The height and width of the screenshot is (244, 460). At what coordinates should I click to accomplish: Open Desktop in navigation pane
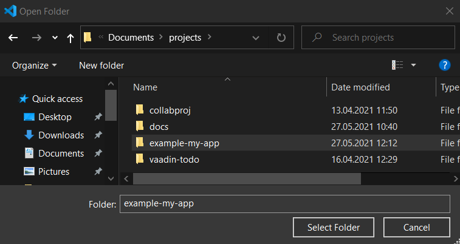tap(55, 117)
